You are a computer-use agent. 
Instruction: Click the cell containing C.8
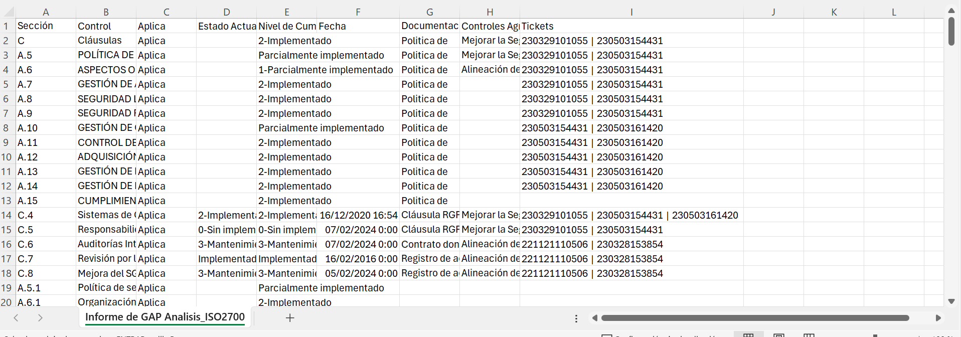46,273
